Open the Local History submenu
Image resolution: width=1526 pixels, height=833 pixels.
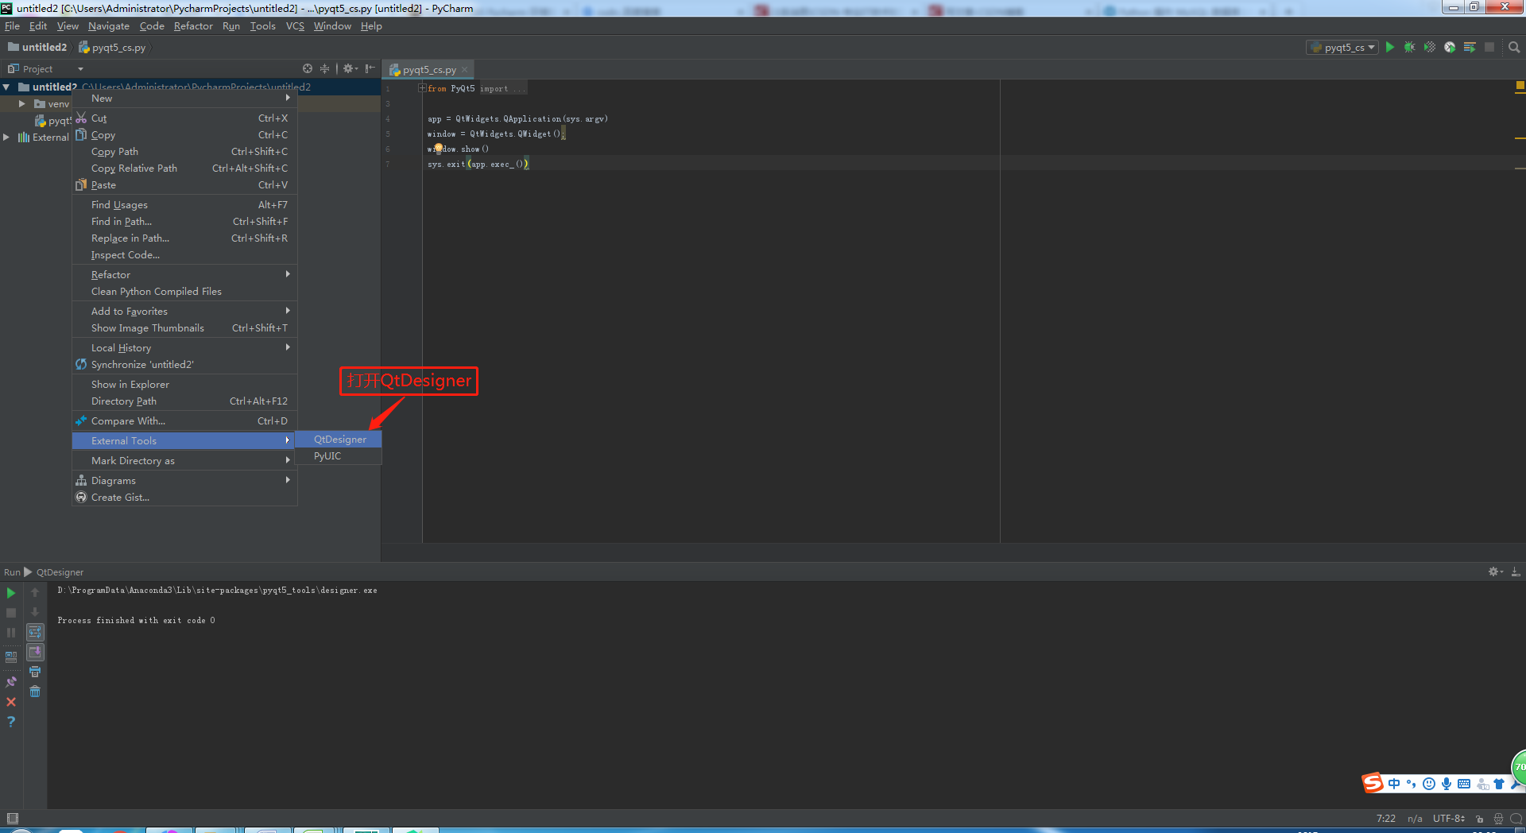click(x=184, y=348)
